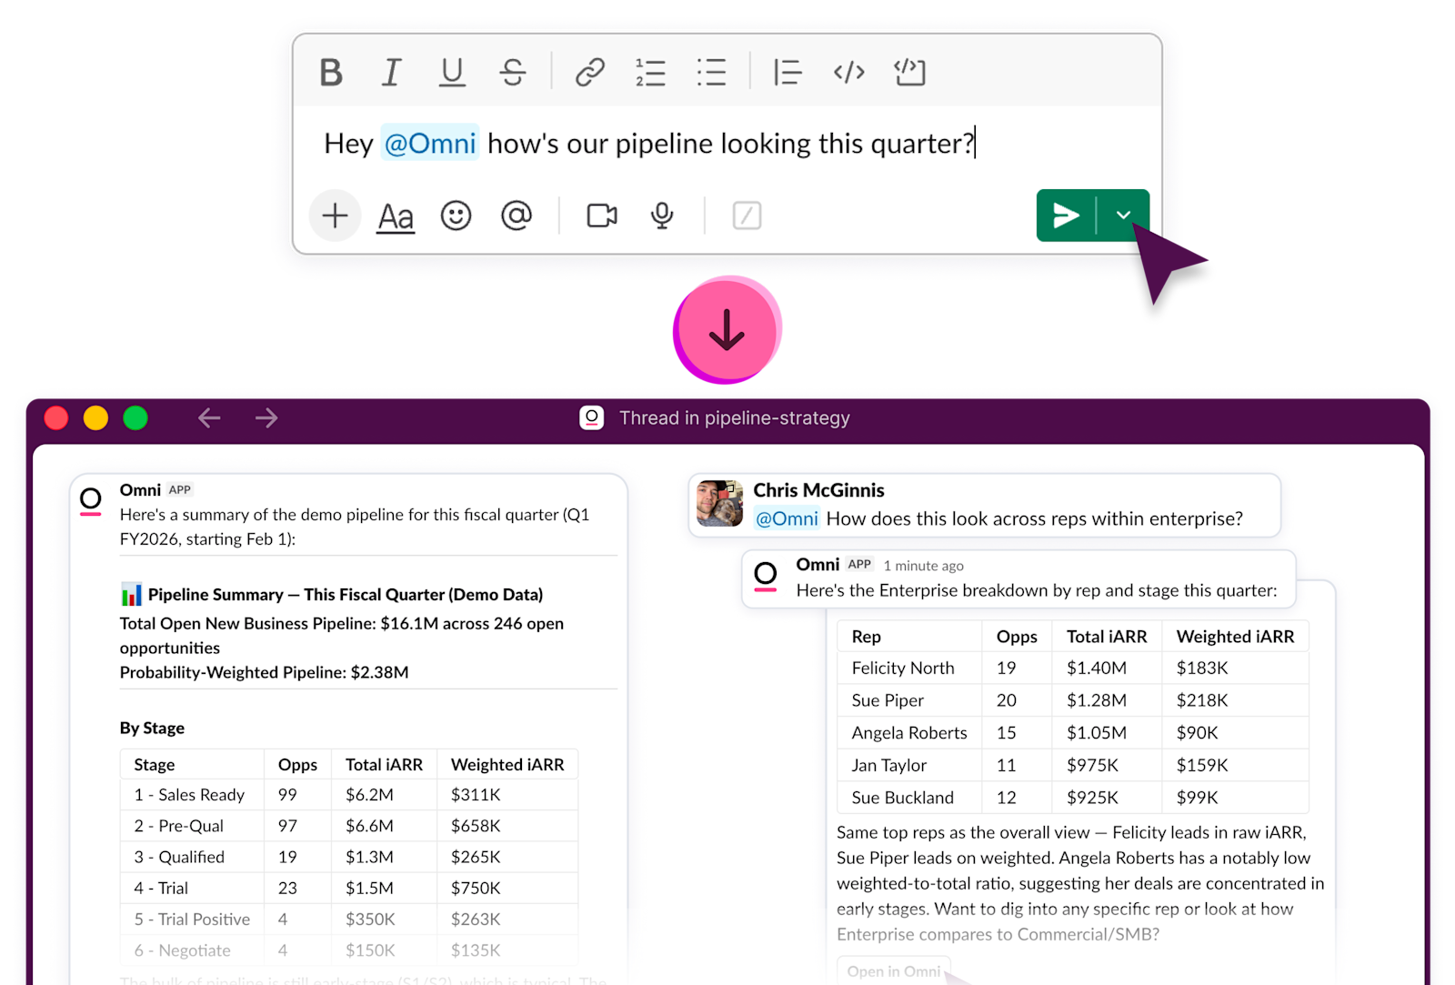This screenshot has width=1455, height=985.
Task: Click the '$750K' weighted iARR value
Action: [x=476, y=888]
